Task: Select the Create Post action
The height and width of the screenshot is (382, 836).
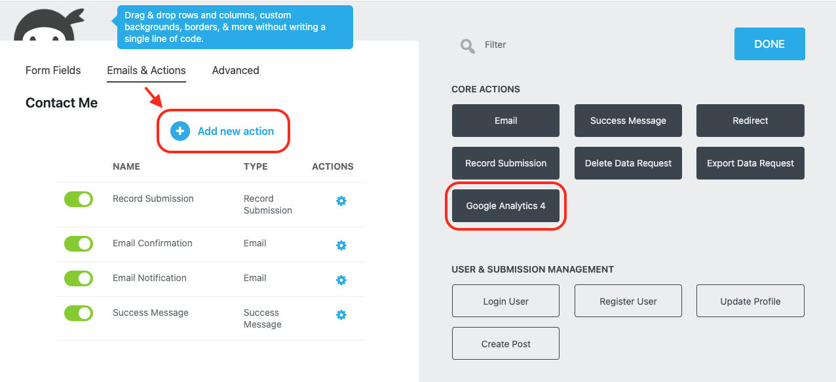Action: coord(505,343)
